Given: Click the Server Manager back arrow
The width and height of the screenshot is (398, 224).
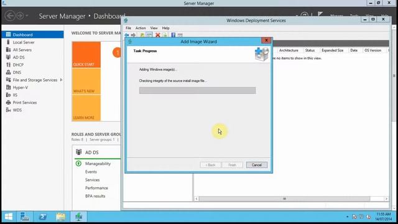Looking at the screenshot, I should 10,16.
